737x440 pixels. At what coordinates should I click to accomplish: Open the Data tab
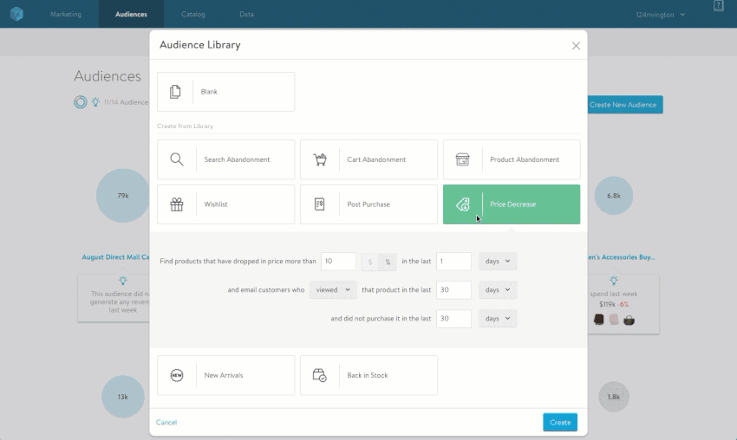click(246, 14)
